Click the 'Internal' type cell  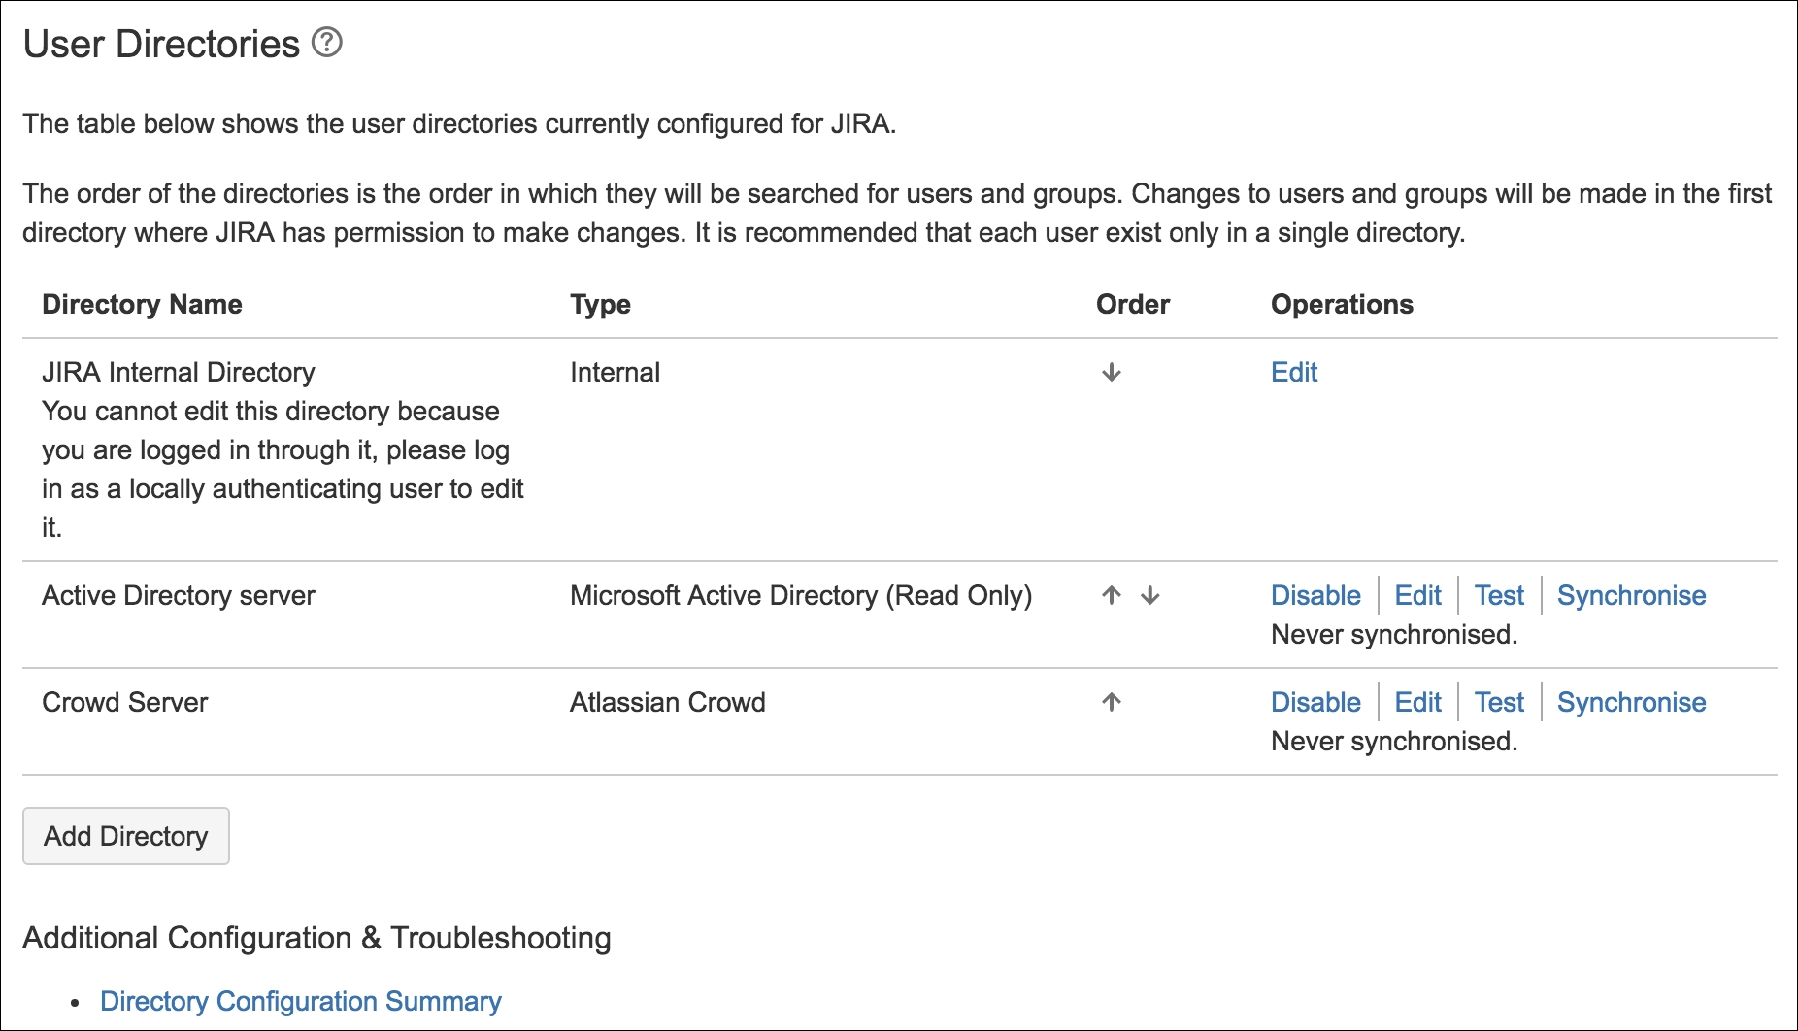tap(616, 372)
